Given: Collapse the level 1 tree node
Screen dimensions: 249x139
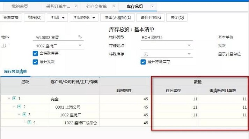Looking at the screenshot, I should 9,99.
